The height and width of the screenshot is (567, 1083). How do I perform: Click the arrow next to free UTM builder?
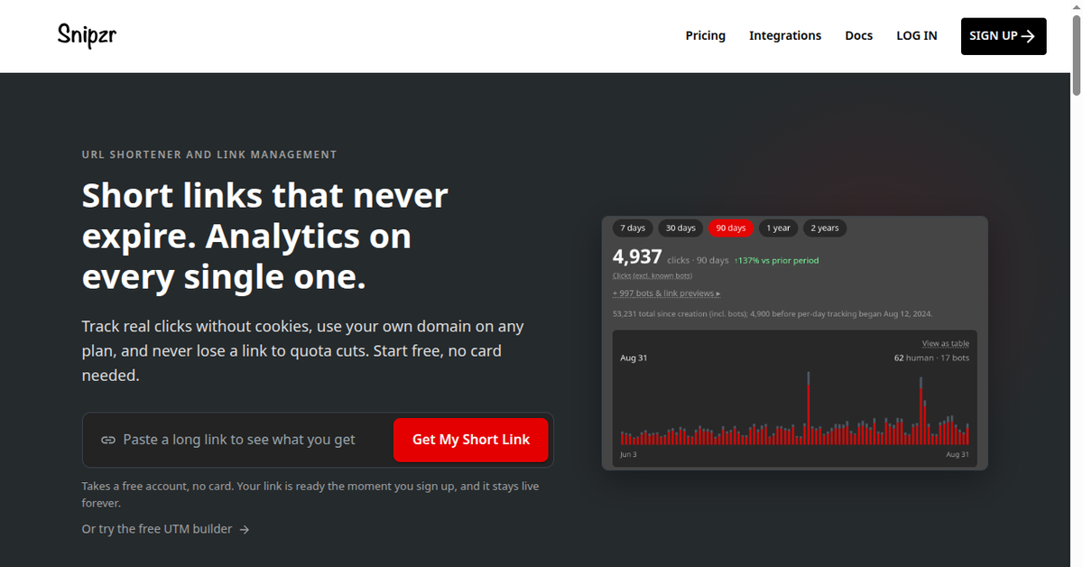[245, 529]
